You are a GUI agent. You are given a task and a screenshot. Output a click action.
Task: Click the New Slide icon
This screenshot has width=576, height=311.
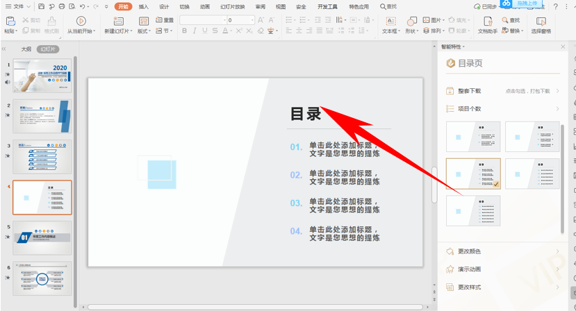pos(118,22)
